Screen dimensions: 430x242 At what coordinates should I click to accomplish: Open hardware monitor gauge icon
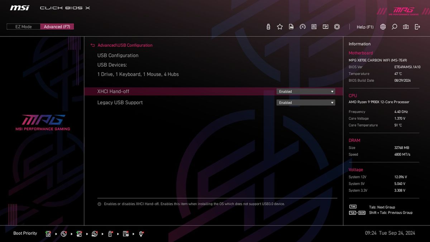[x=303, y=27]
